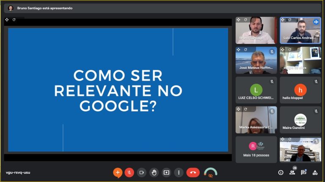This screenshot has width=325, height=182.
Task: Select the helio kloppel participant tile
Action: (300, 90)
